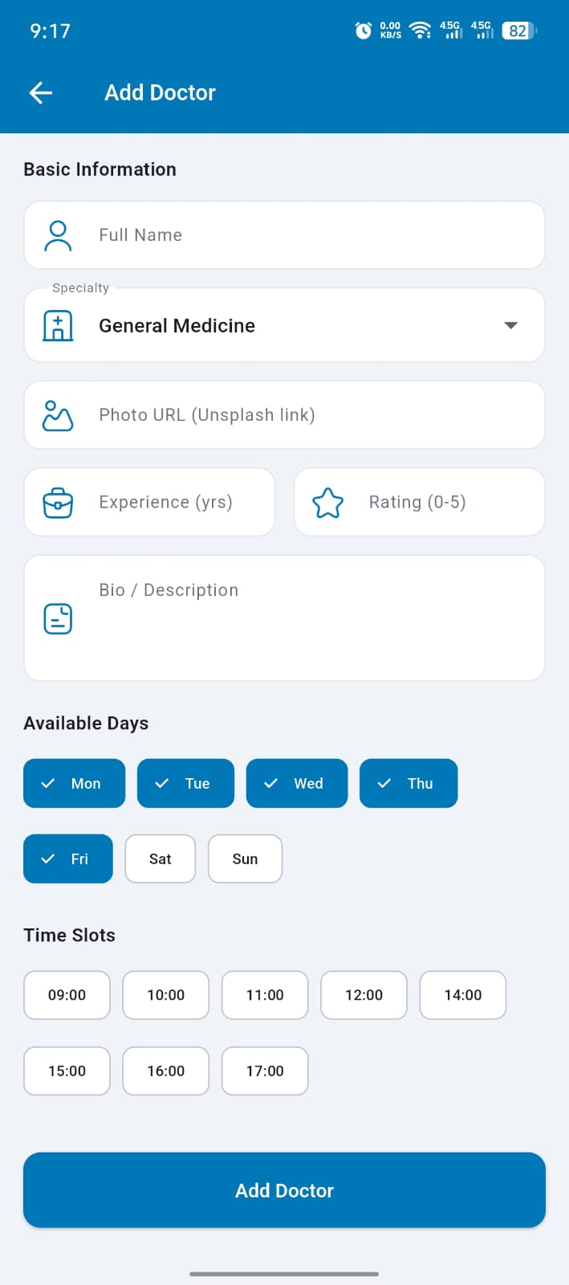Click the hospital icon beside Specialty
Screen dimensions: 569x1285
(57, 325)
